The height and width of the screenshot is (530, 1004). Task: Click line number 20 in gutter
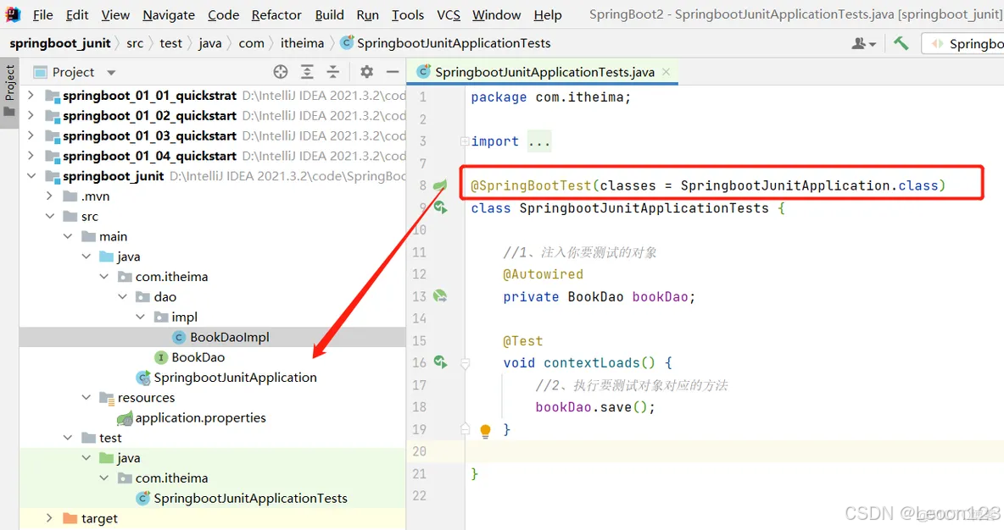pos(419,451)
